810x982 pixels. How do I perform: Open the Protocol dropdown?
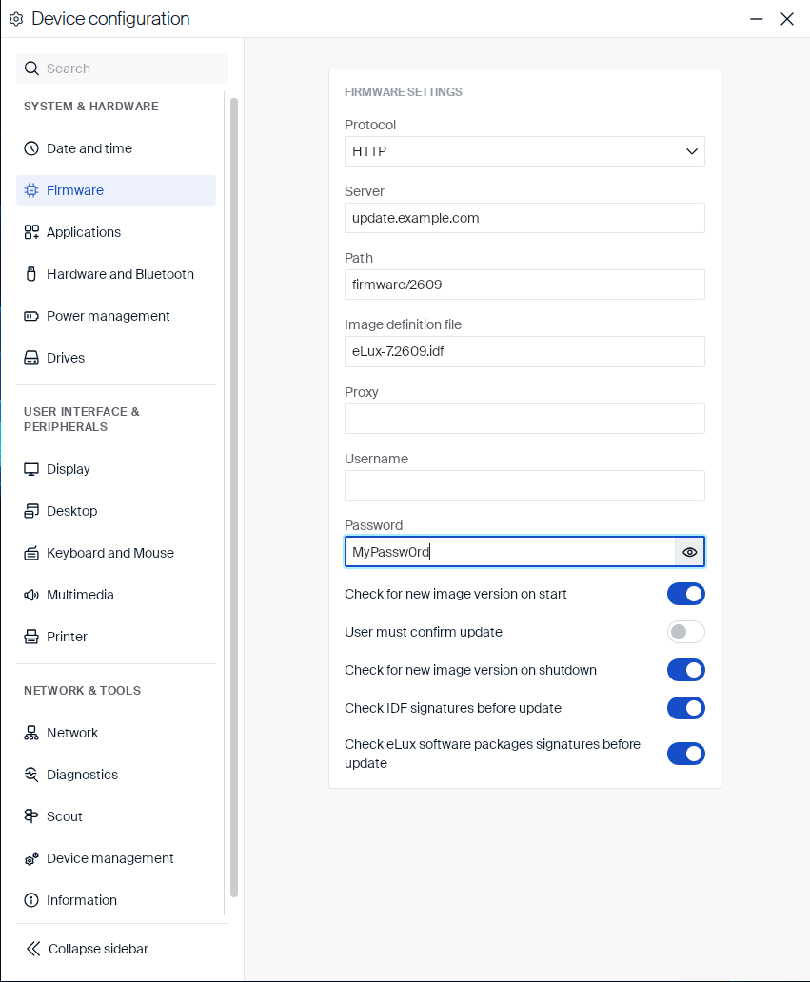[x=524, y=151]
